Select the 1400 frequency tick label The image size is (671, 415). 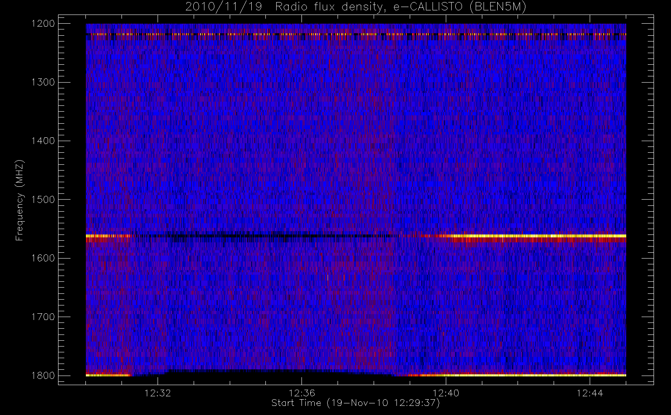(x=43, y=141)
